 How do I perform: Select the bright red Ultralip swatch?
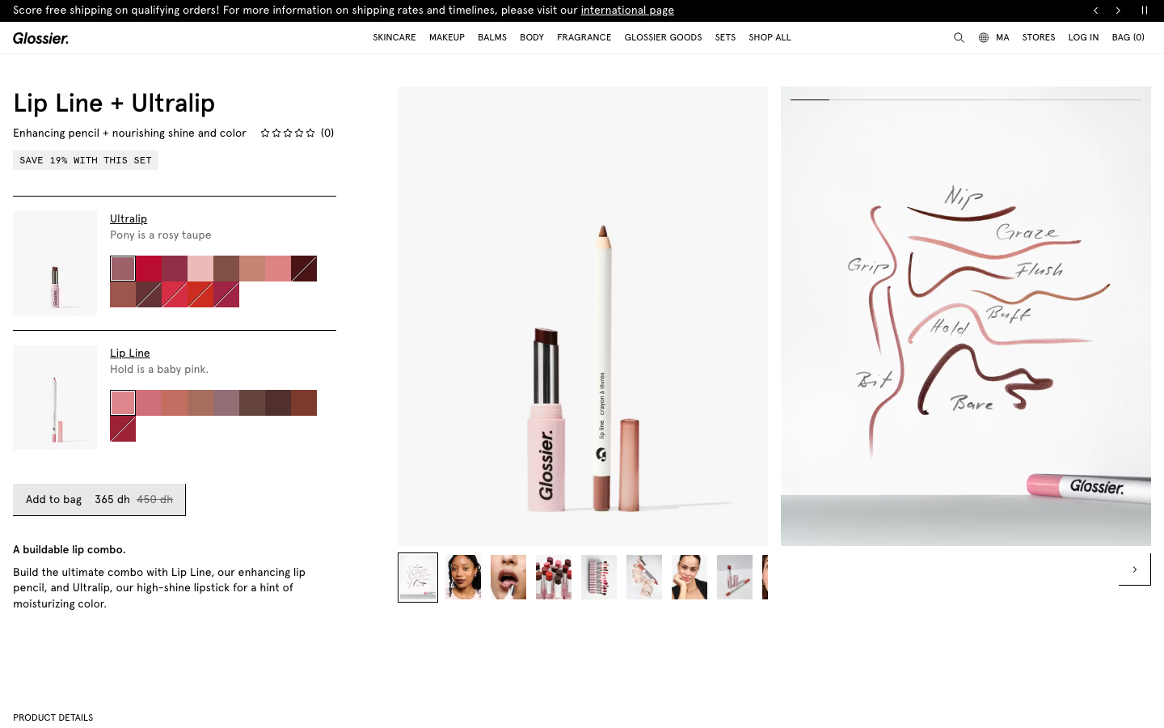click(x=149, y=269)
